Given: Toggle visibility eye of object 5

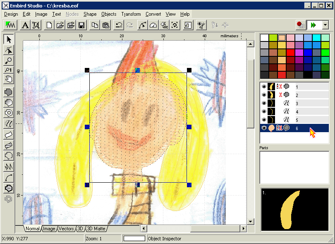Looking at the screenshot, I should (x=264, y=120).
